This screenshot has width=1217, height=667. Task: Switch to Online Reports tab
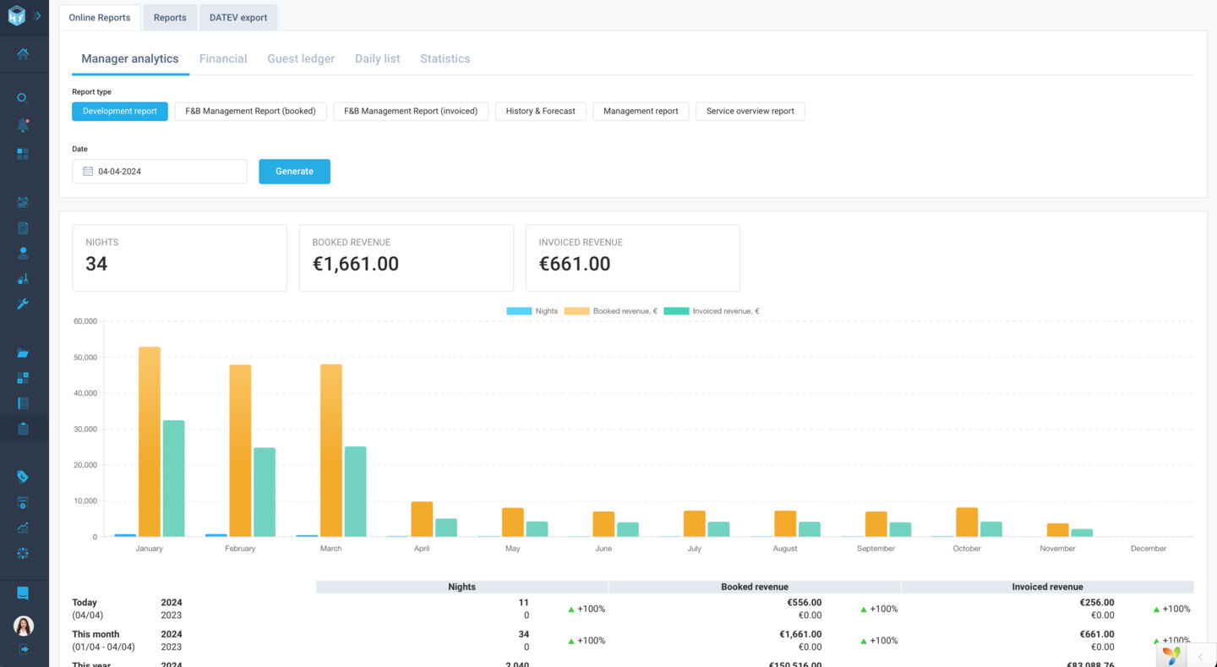[x=100, y=17]
